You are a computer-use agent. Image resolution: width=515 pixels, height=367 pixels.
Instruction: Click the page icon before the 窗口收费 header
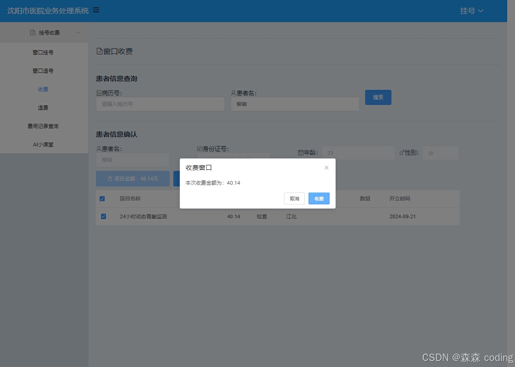98,51
